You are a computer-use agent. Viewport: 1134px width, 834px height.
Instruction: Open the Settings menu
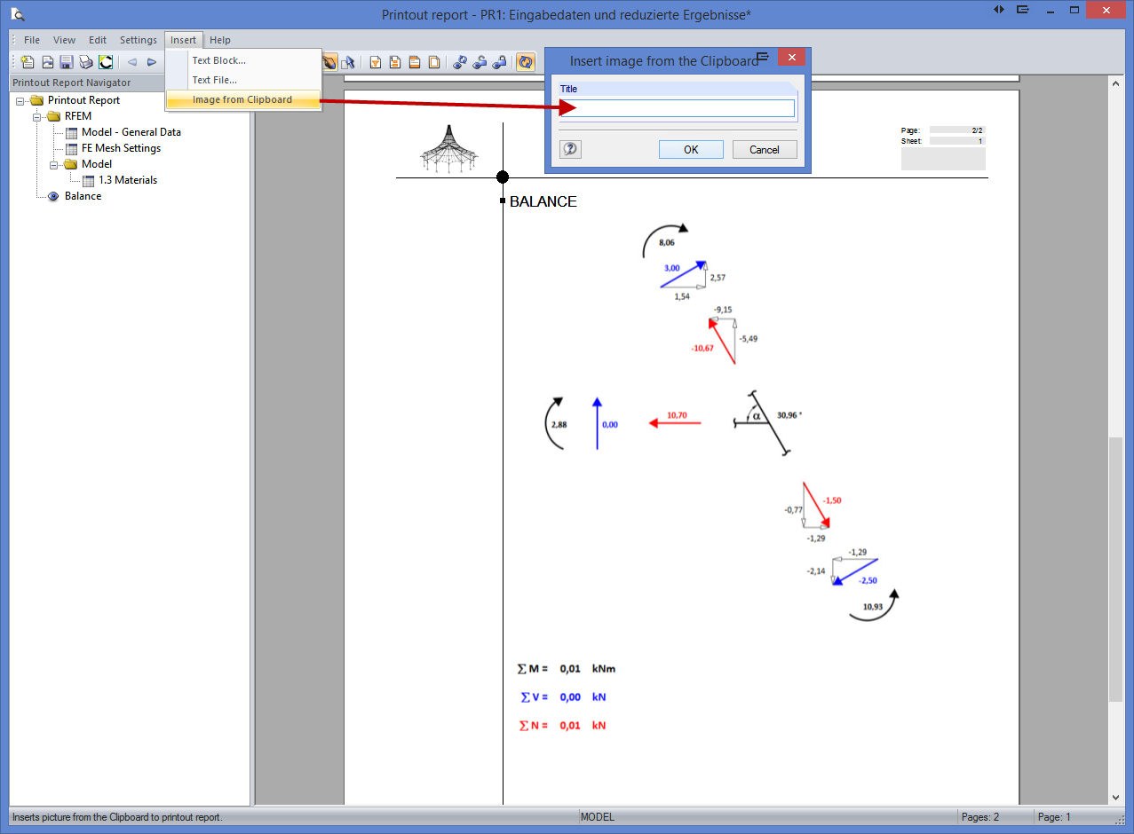click(x=139, y=40)
